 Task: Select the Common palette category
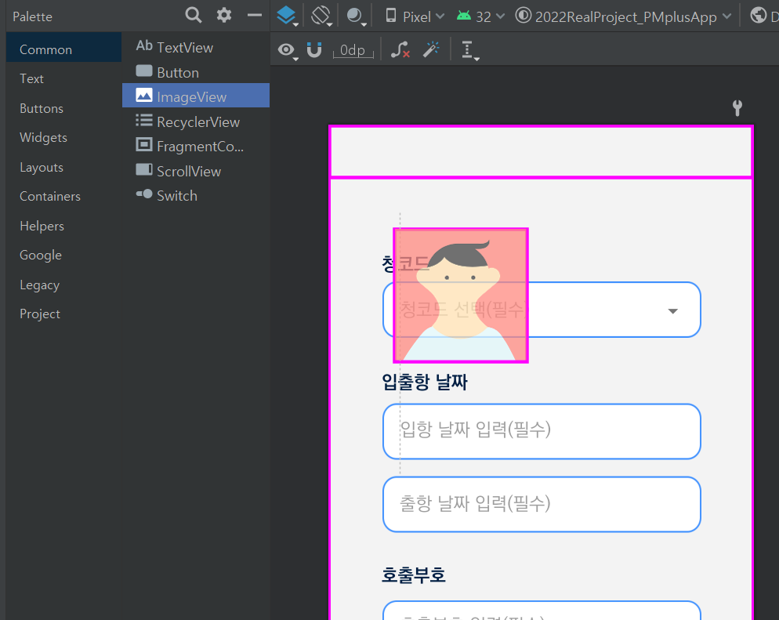(x=63, y=49)
